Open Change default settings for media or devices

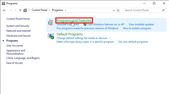[x=82, y=38]
